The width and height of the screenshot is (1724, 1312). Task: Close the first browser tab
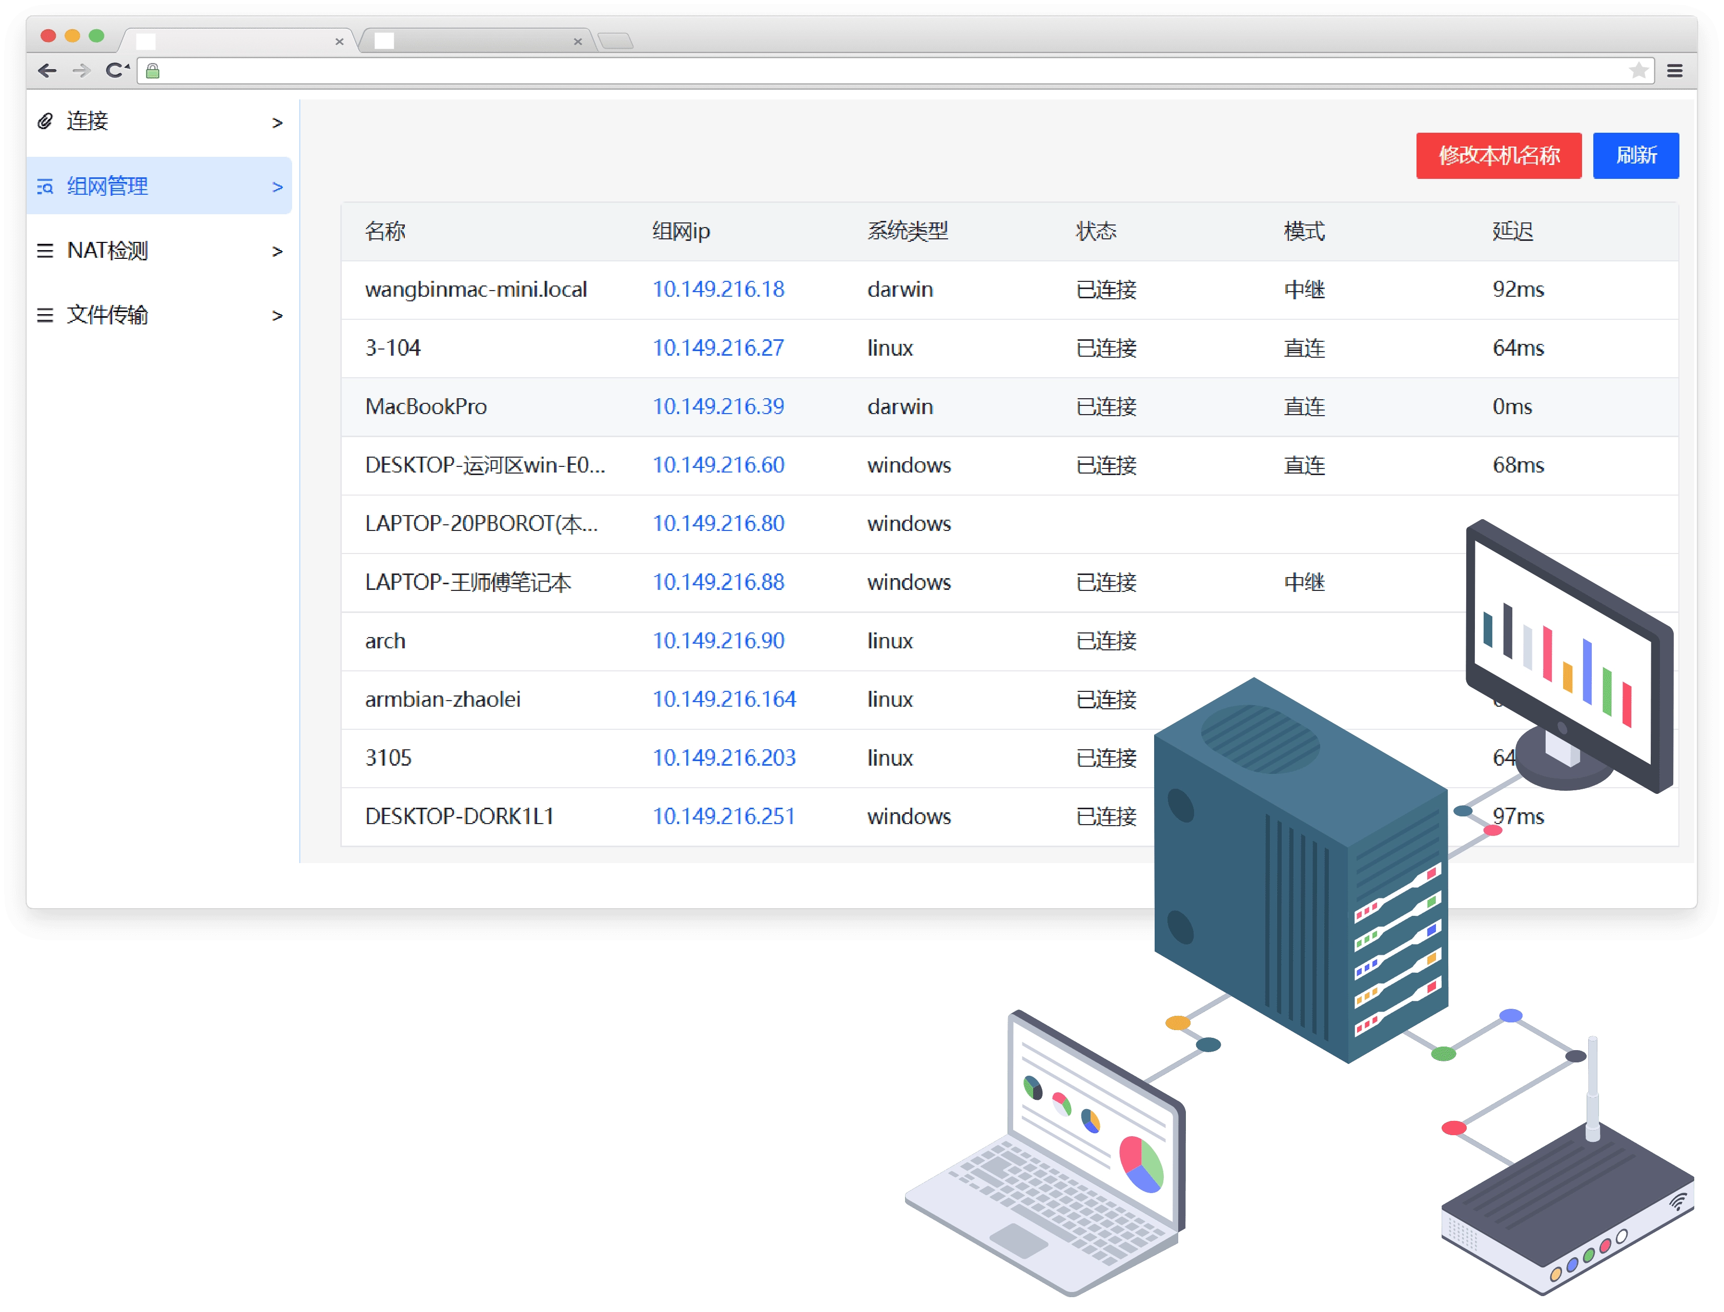(339, 42)
